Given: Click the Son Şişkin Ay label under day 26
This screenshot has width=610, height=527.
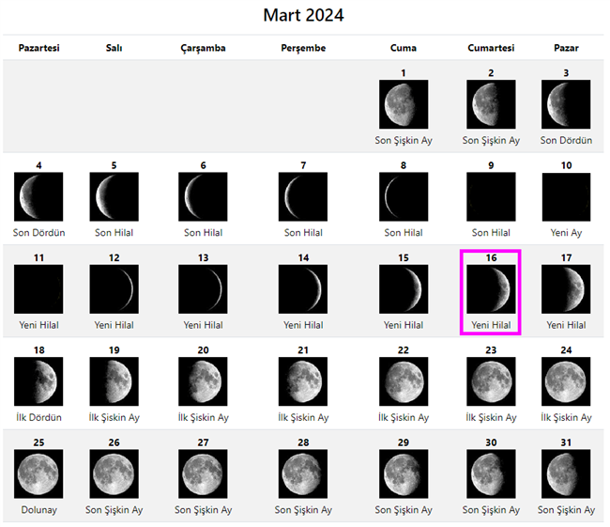Looking at the screenshot, I should (114, 510).
